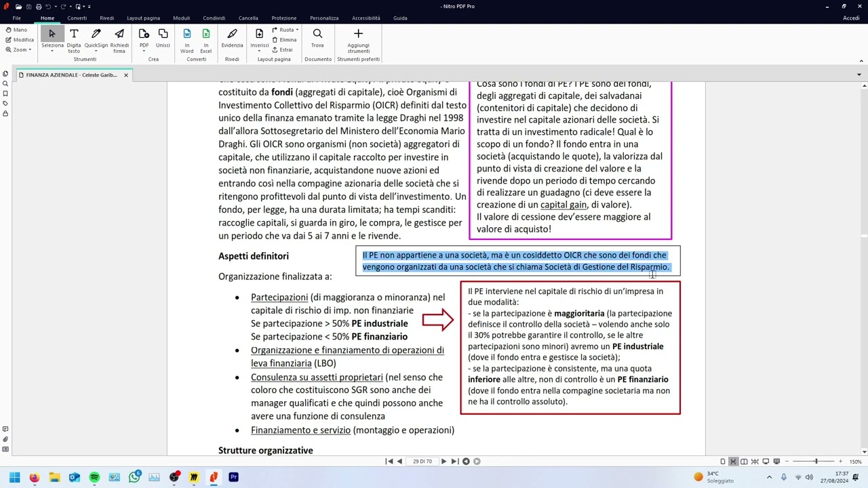
Task: Click the page number field 29 DI 70
Action: pyautogui.click(x=422, y=462)
